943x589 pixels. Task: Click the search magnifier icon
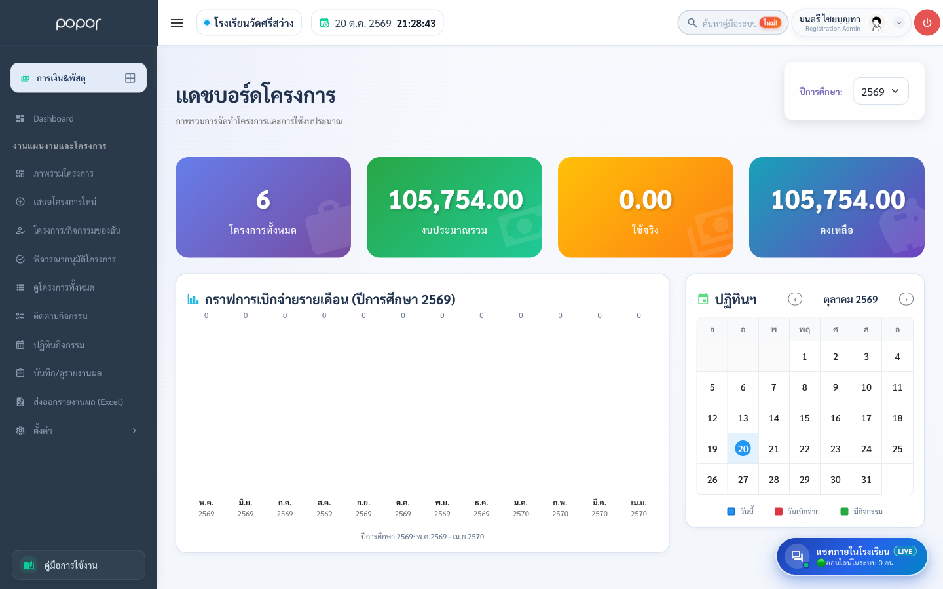[x=692, y=23]
